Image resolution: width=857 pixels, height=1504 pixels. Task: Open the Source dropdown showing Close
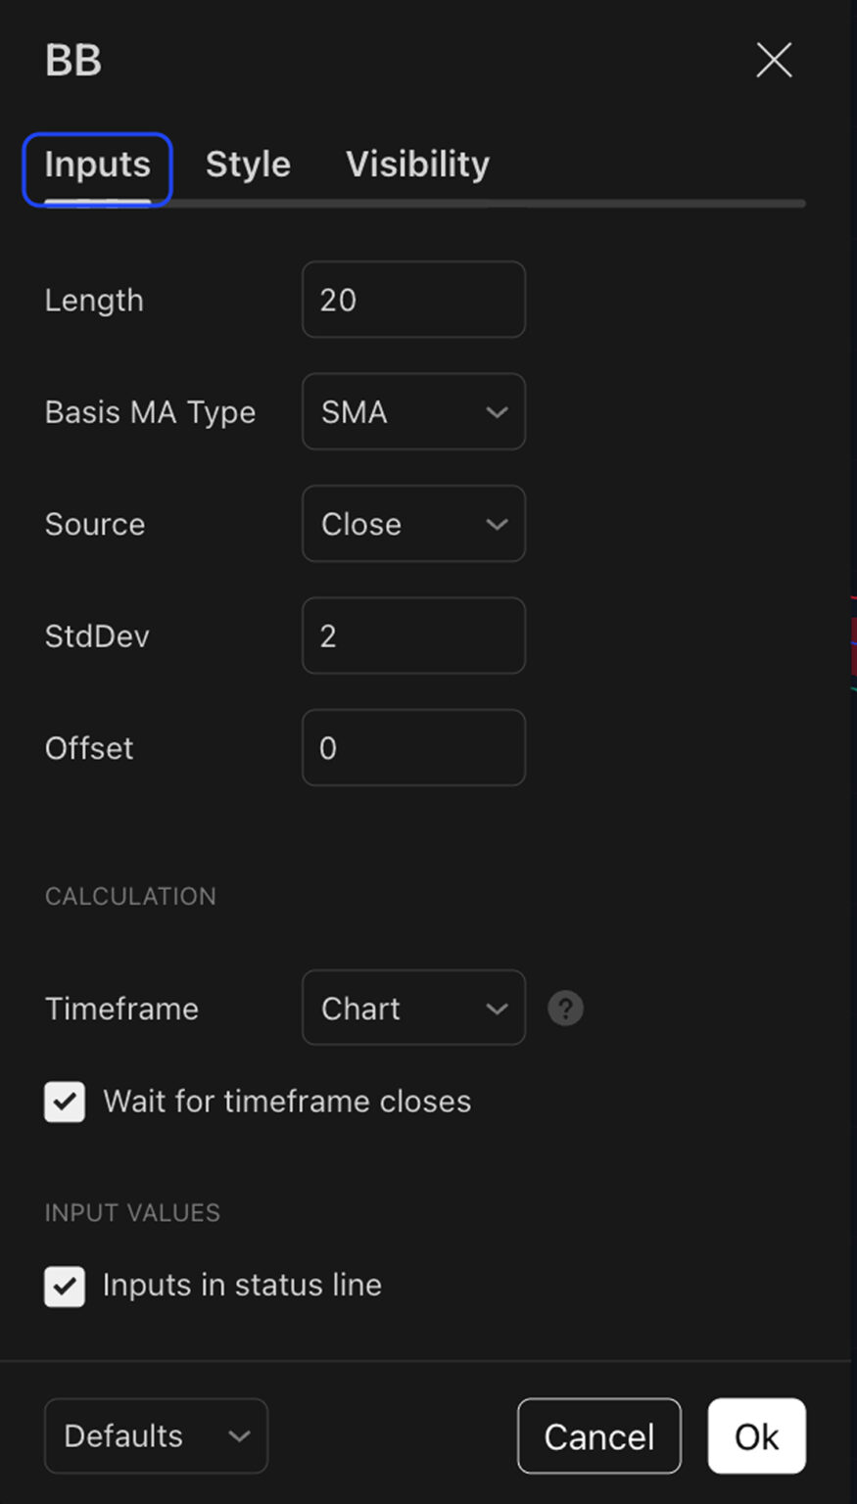413,524
